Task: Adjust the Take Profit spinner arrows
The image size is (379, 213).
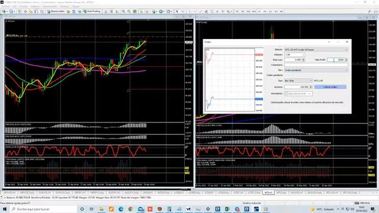Action: click(x=346, y=60)
